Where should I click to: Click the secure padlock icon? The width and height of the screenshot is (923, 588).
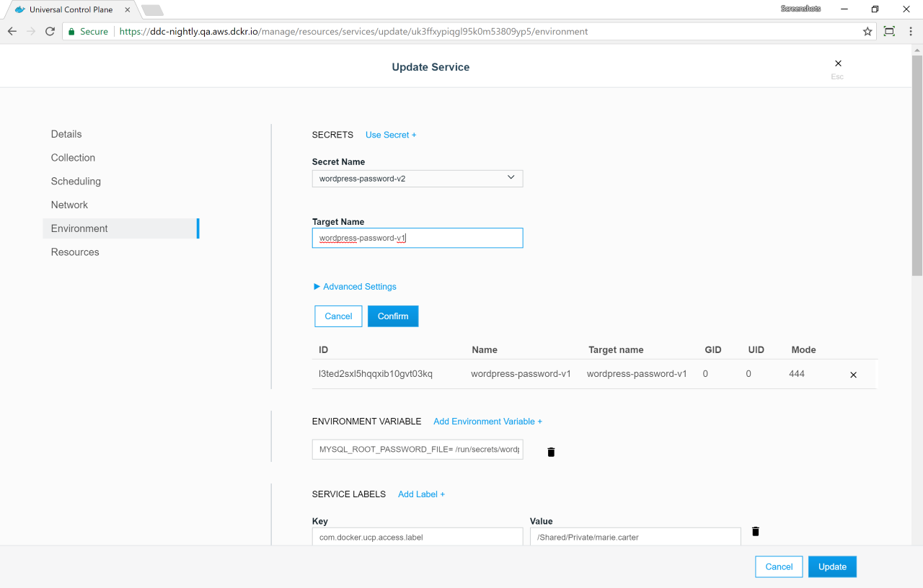point(71,32)
